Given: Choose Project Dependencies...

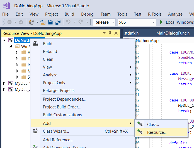Looking at the screenshot, I should point(83,99).
